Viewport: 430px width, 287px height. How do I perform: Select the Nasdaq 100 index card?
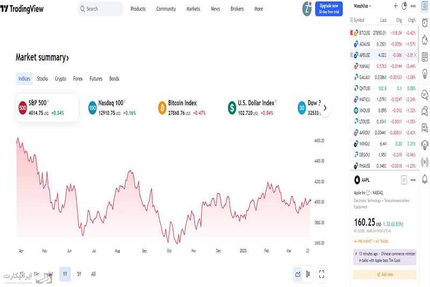[117, 108]
